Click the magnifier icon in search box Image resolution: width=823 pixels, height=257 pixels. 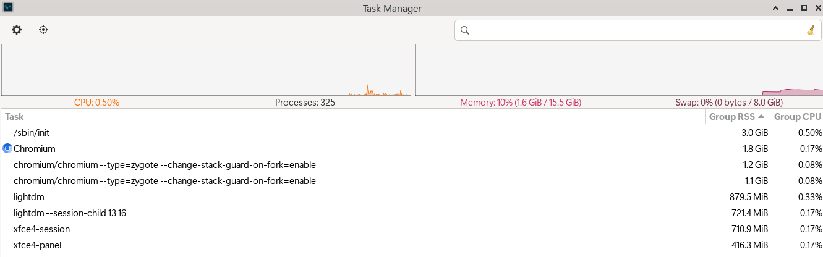point(466,30)
